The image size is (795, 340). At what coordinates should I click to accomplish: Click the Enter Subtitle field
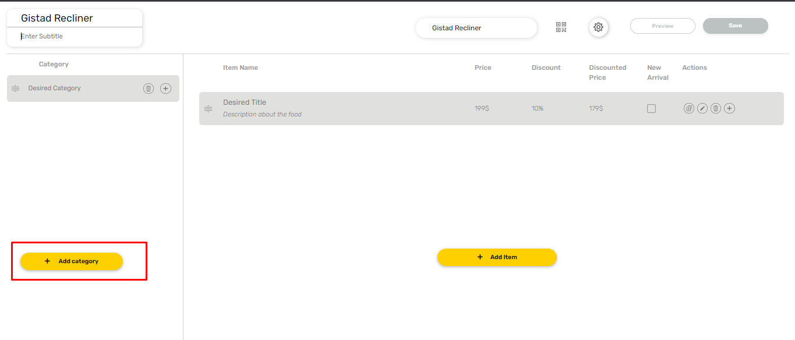click(x=75, y=37)
